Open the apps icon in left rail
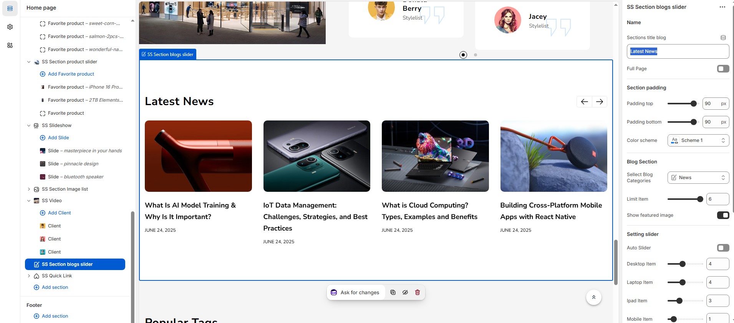This screenshot has width=734, height=323. (x=10, y=45)
